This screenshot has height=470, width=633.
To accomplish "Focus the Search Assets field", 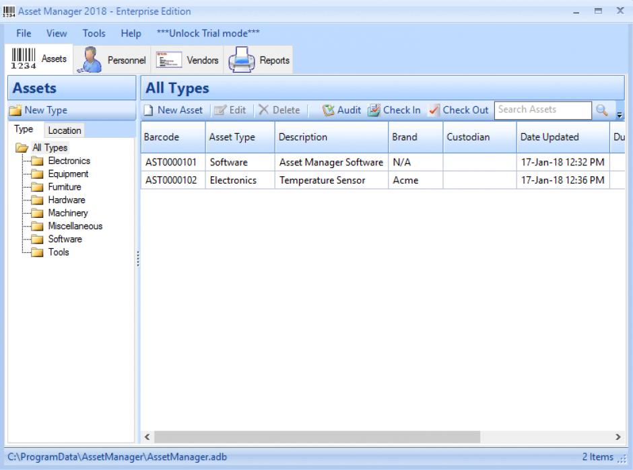I will [543, 110].
